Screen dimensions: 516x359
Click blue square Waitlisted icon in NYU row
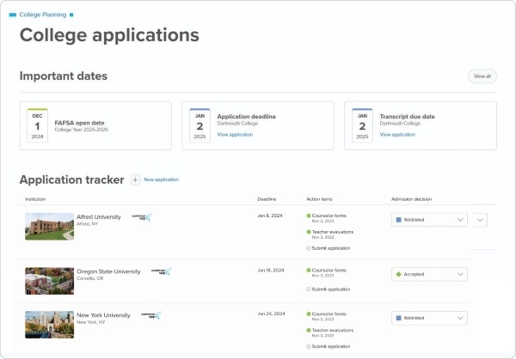tap(398, 318)
